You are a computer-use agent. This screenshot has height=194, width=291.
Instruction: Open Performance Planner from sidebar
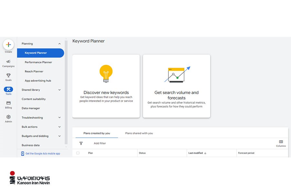tap(38, 62)
